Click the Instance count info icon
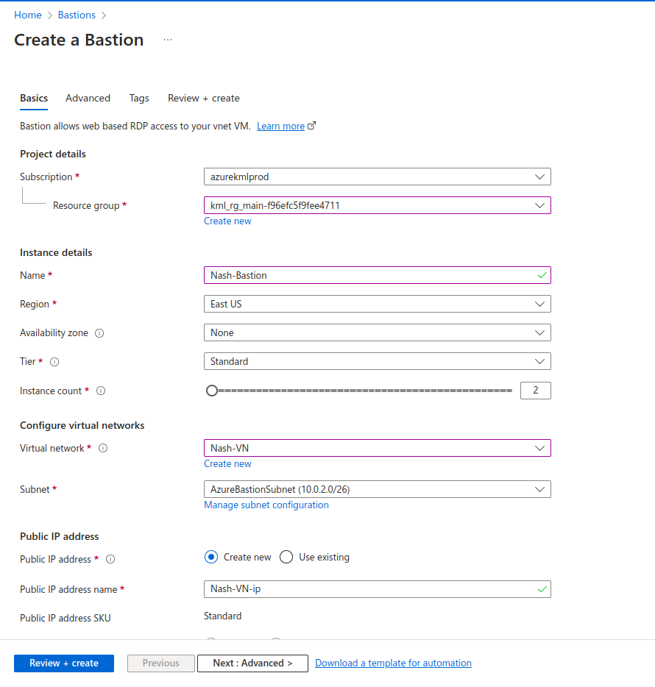655x687 pixels. 101,391
